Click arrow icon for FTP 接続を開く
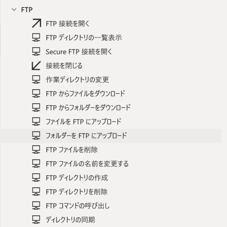This screenshot has width=227, height=227. click(36, 23)
